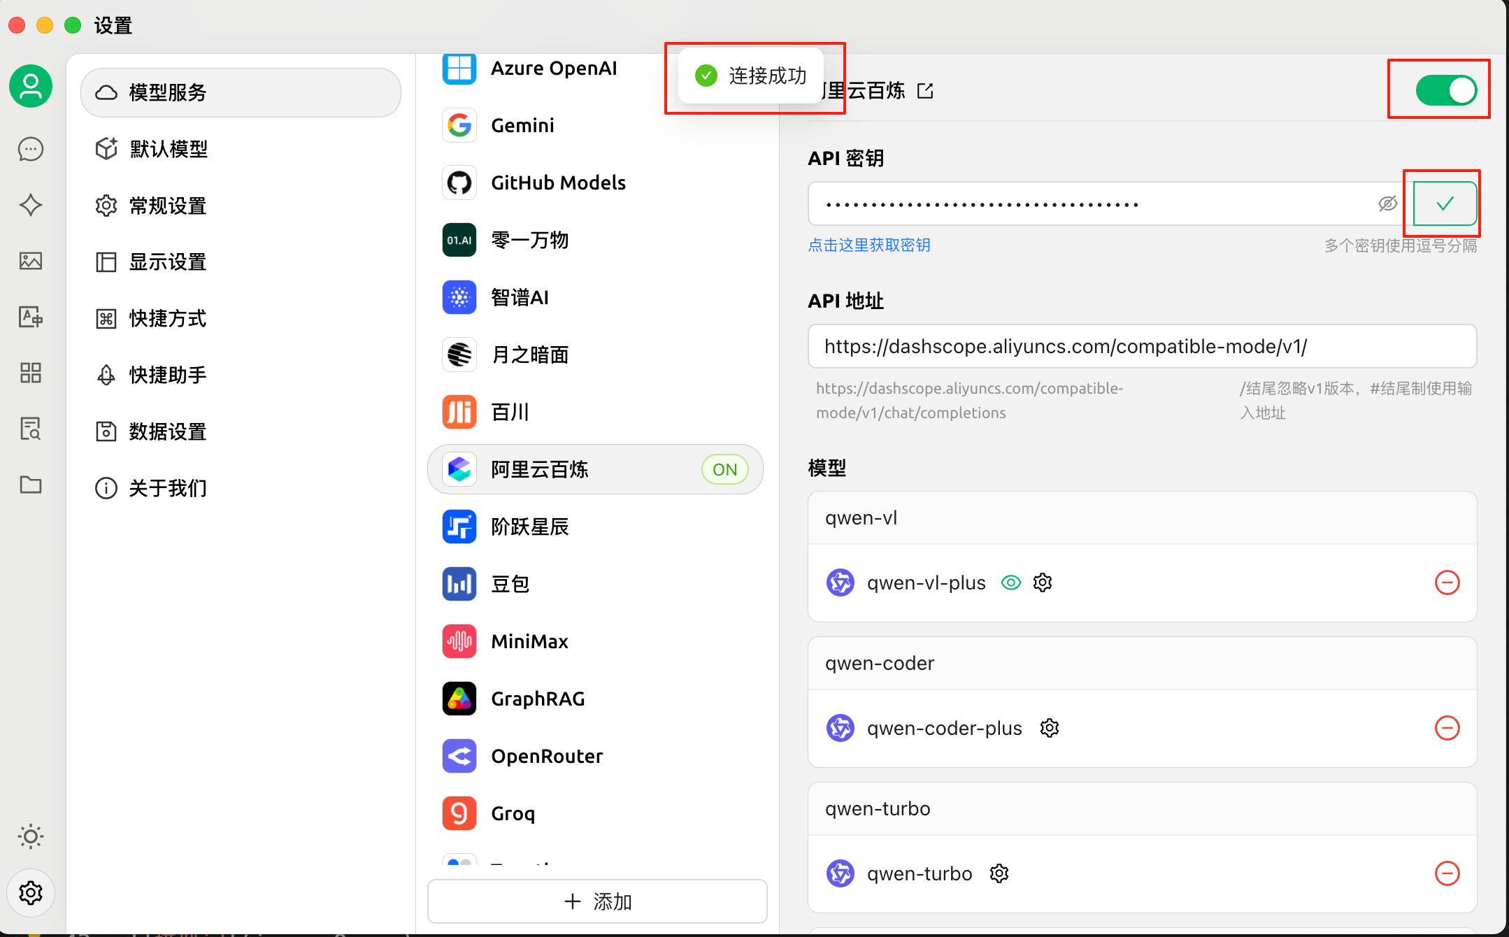Open qwen-coder-plus model settings gear
This screenshot has width=1509, height=937.
(x=1050, y=728)
